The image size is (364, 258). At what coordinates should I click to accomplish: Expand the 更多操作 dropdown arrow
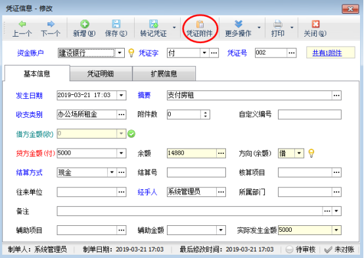pos(259,28)
